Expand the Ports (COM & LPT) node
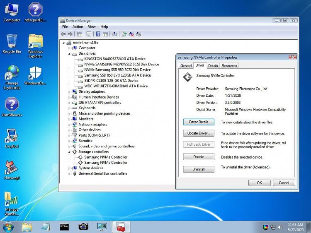Viewport: 311px width, 233px height. click(69, 136)
